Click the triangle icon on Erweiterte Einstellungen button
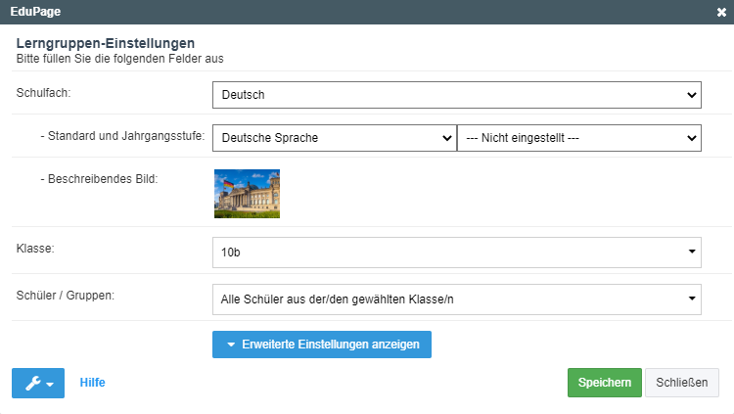This screenshot has width=734, height=414. pyautogui.click(x=231, y=345)
